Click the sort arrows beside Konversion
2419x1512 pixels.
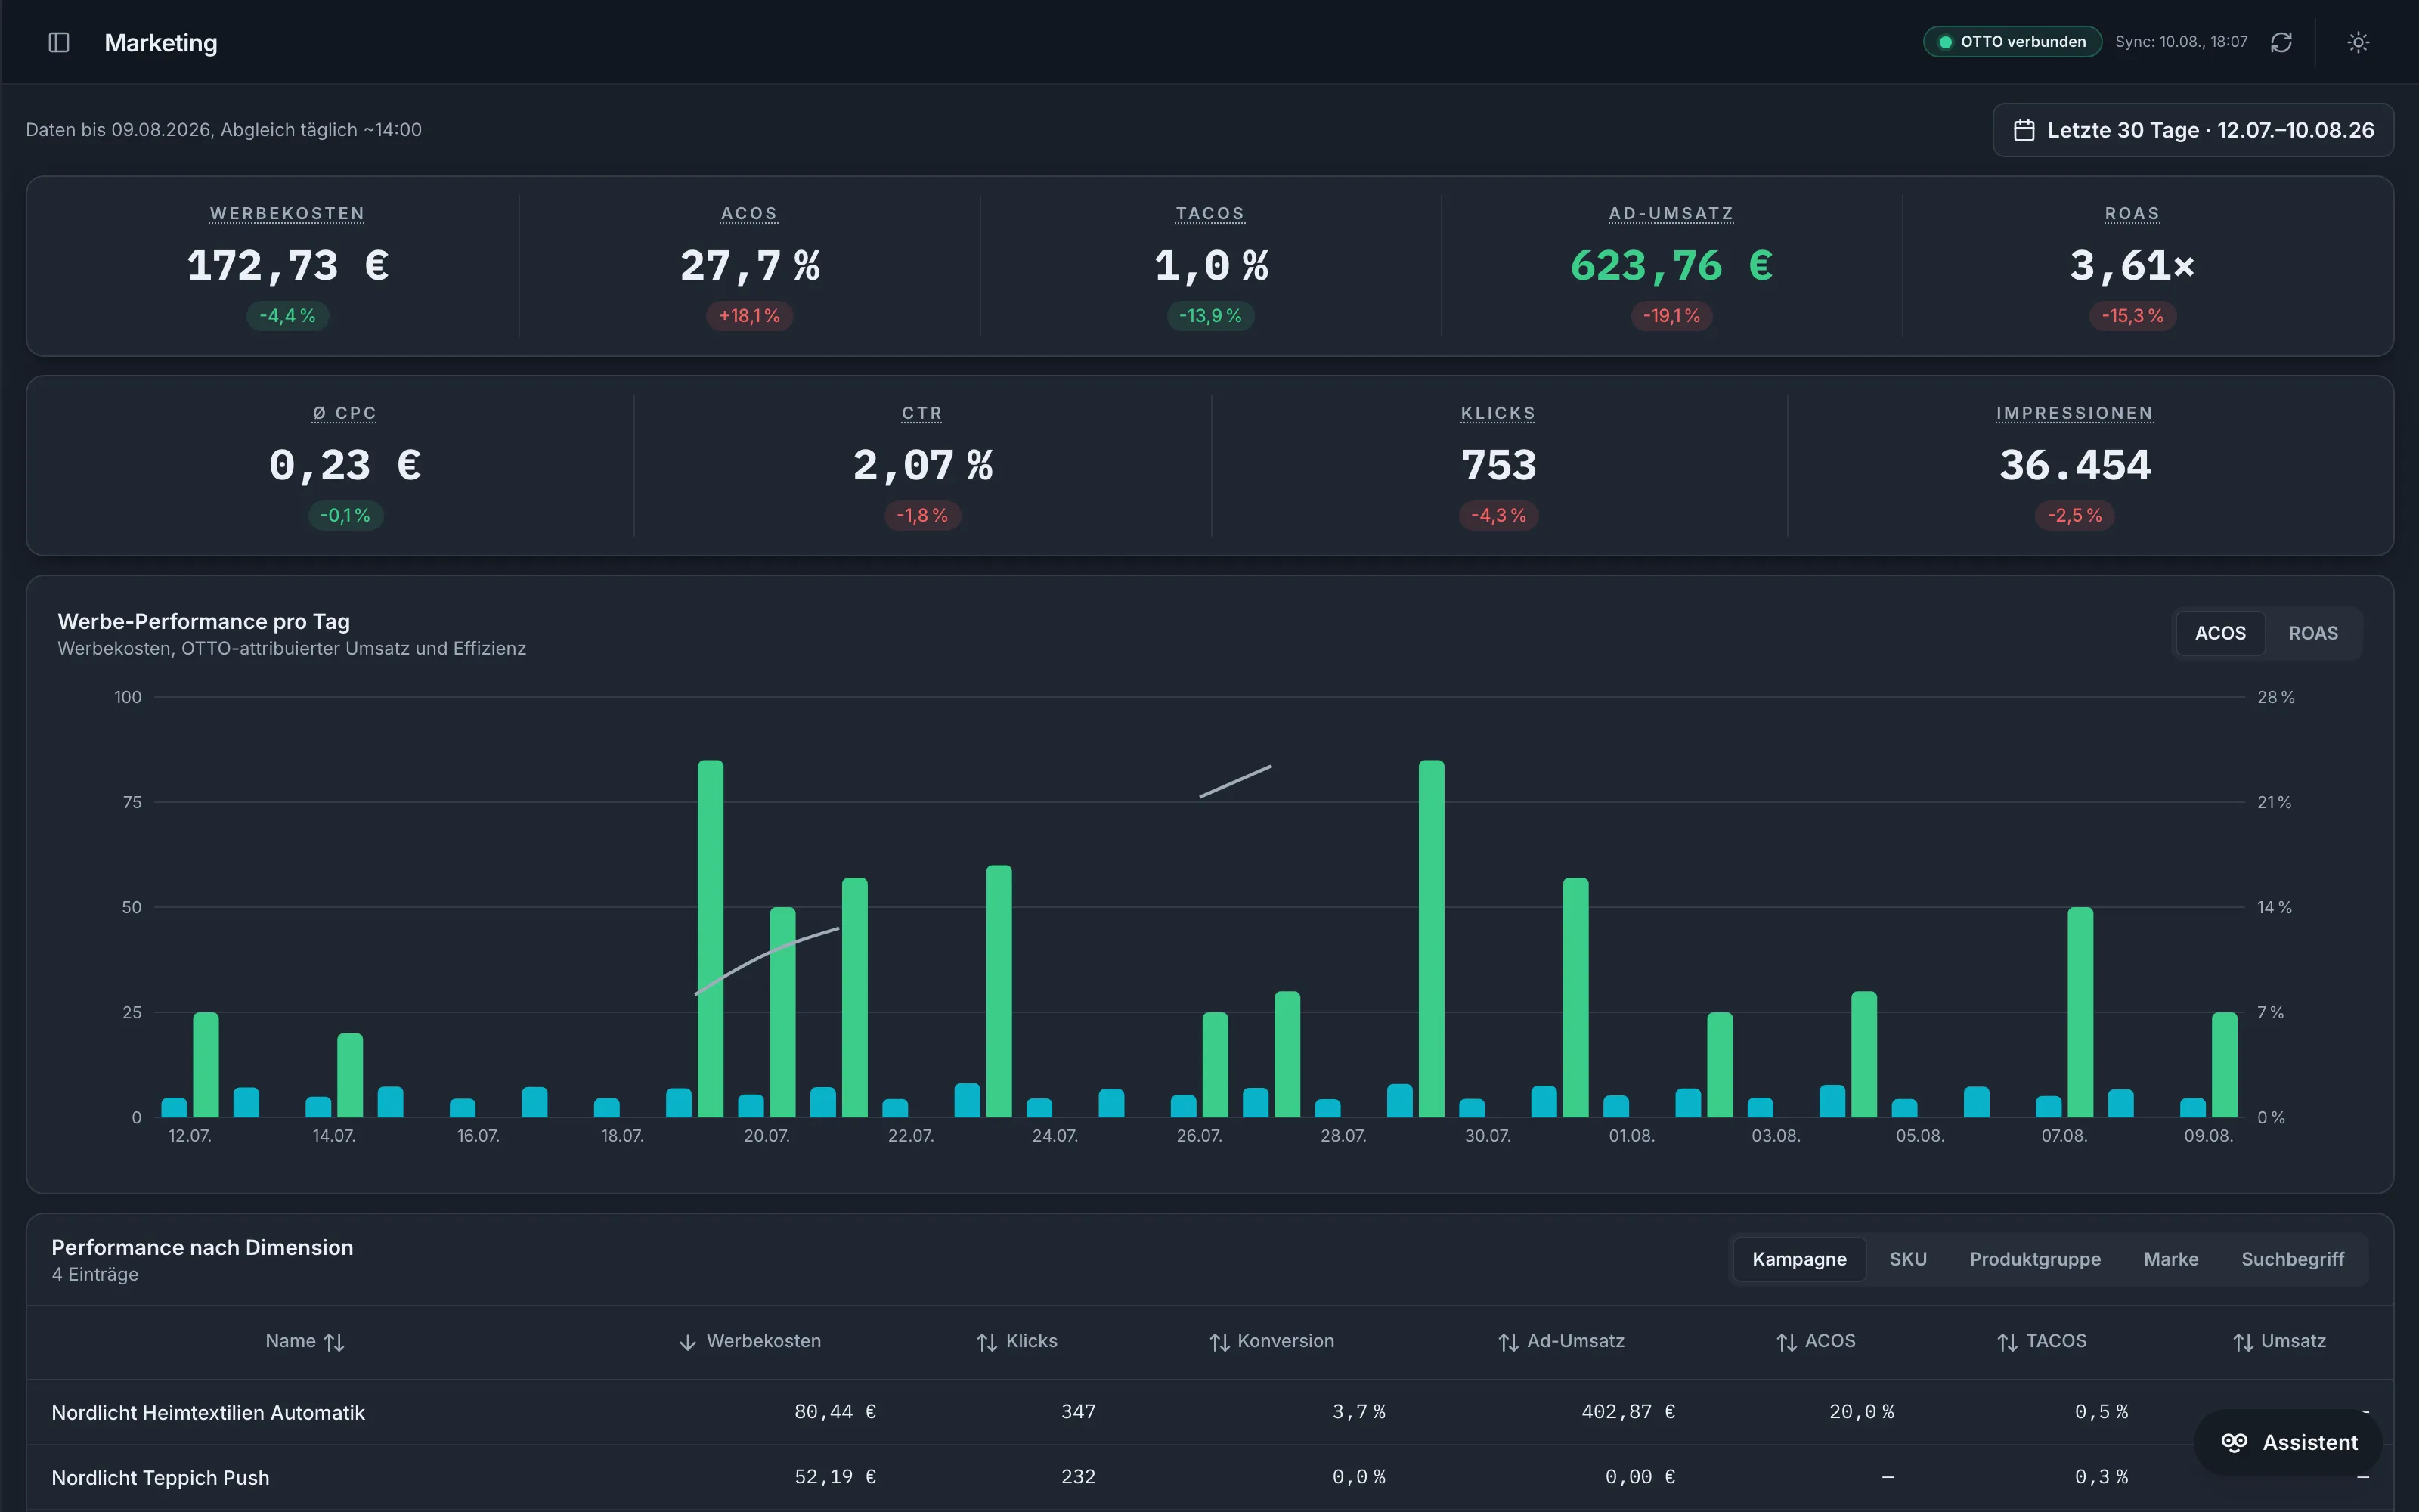click(1219, 1342)
